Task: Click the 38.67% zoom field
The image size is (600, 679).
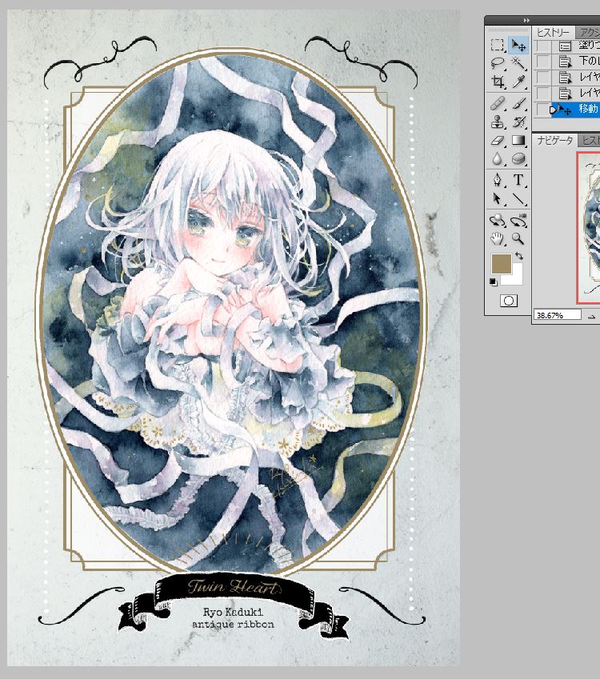Action: [557, 315]
